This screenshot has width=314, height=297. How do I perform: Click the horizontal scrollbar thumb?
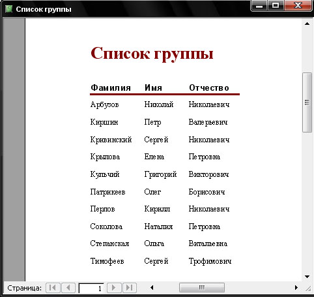tap(202, 288)
